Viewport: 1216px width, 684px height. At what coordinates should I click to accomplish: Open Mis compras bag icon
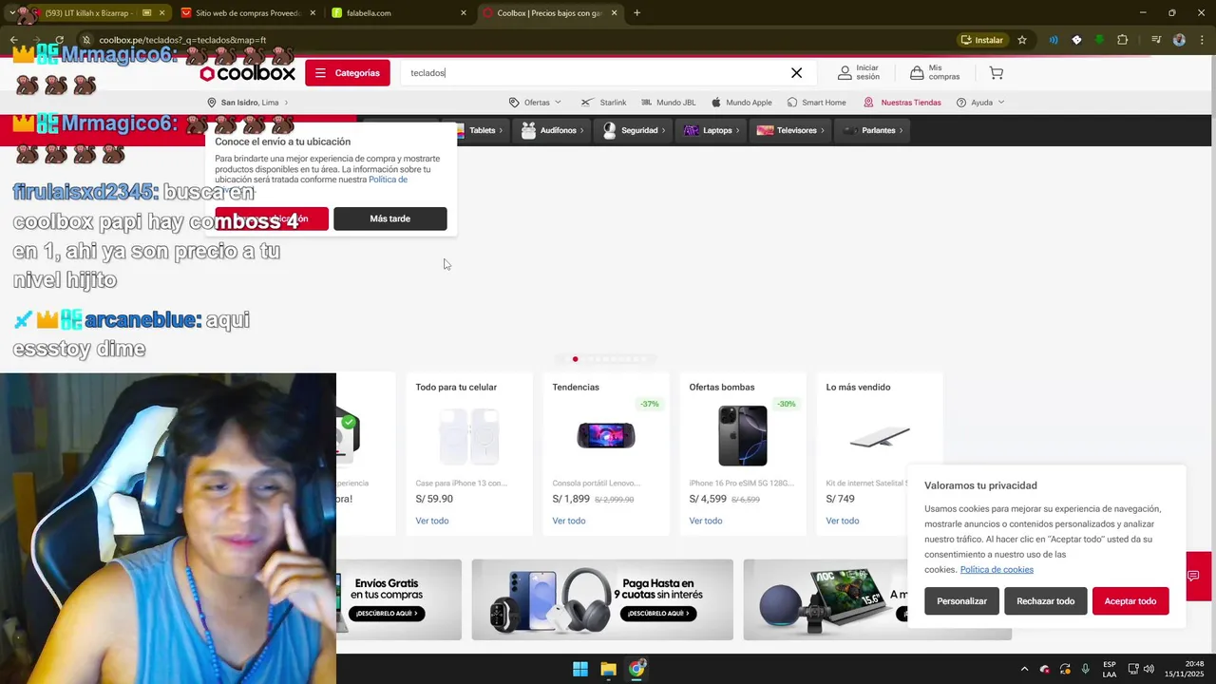pos(917,73)
